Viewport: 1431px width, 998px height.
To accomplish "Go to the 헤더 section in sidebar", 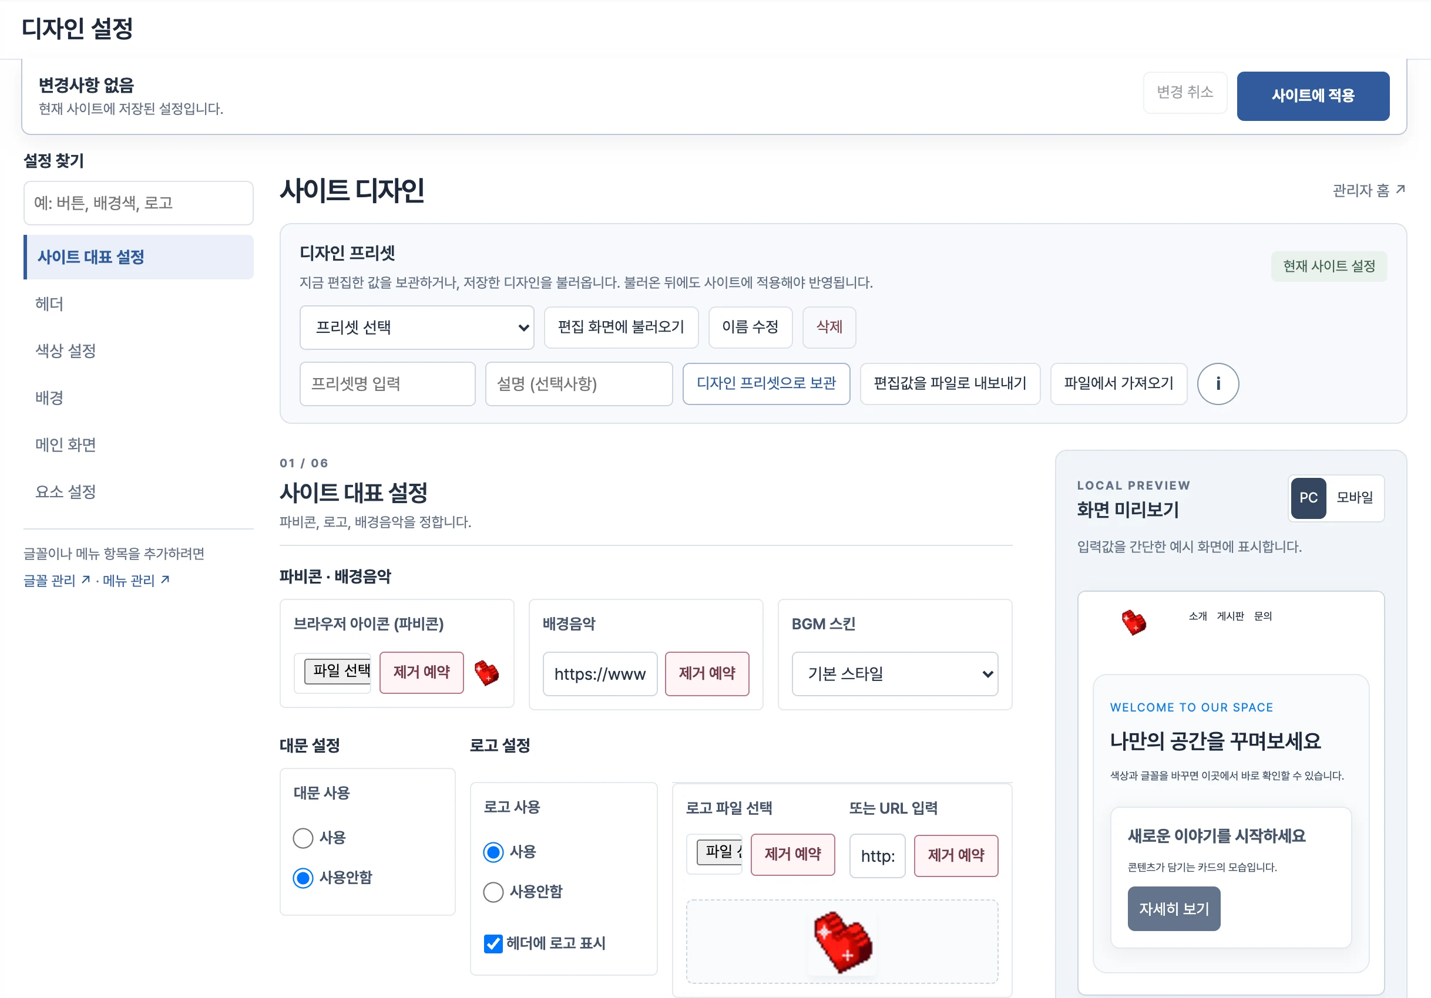I will [x=139, y=304].
